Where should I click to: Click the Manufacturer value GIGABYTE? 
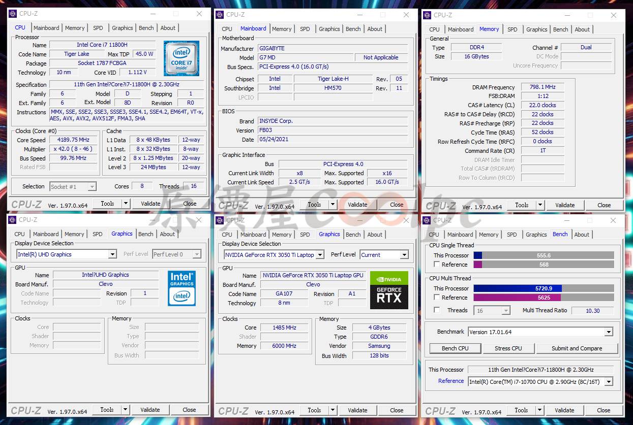pos(333,48)
